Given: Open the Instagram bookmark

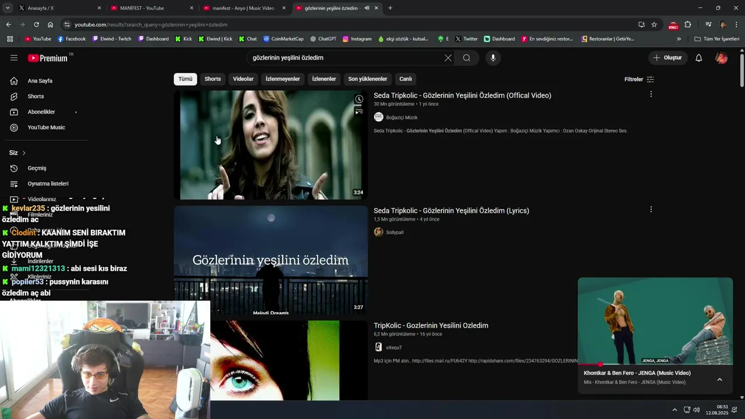Looking at the screenshot, I should [x=357, y=39].
